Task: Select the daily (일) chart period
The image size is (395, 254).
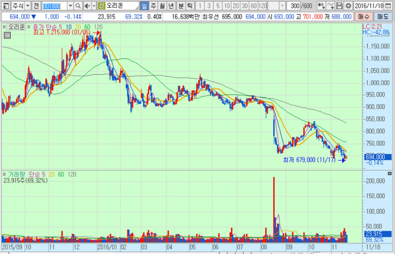Action: click(x=144, y=6)
